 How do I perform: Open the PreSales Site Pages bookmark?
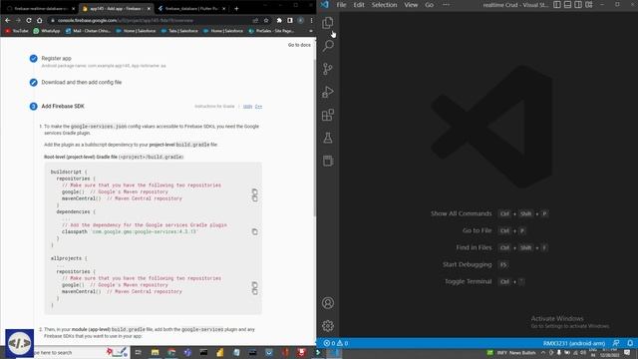tap(271, 31)
